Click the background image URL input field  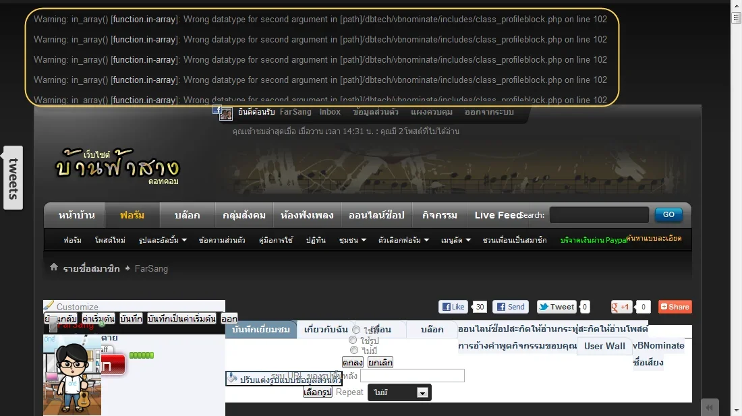click(x=412, y=376)
